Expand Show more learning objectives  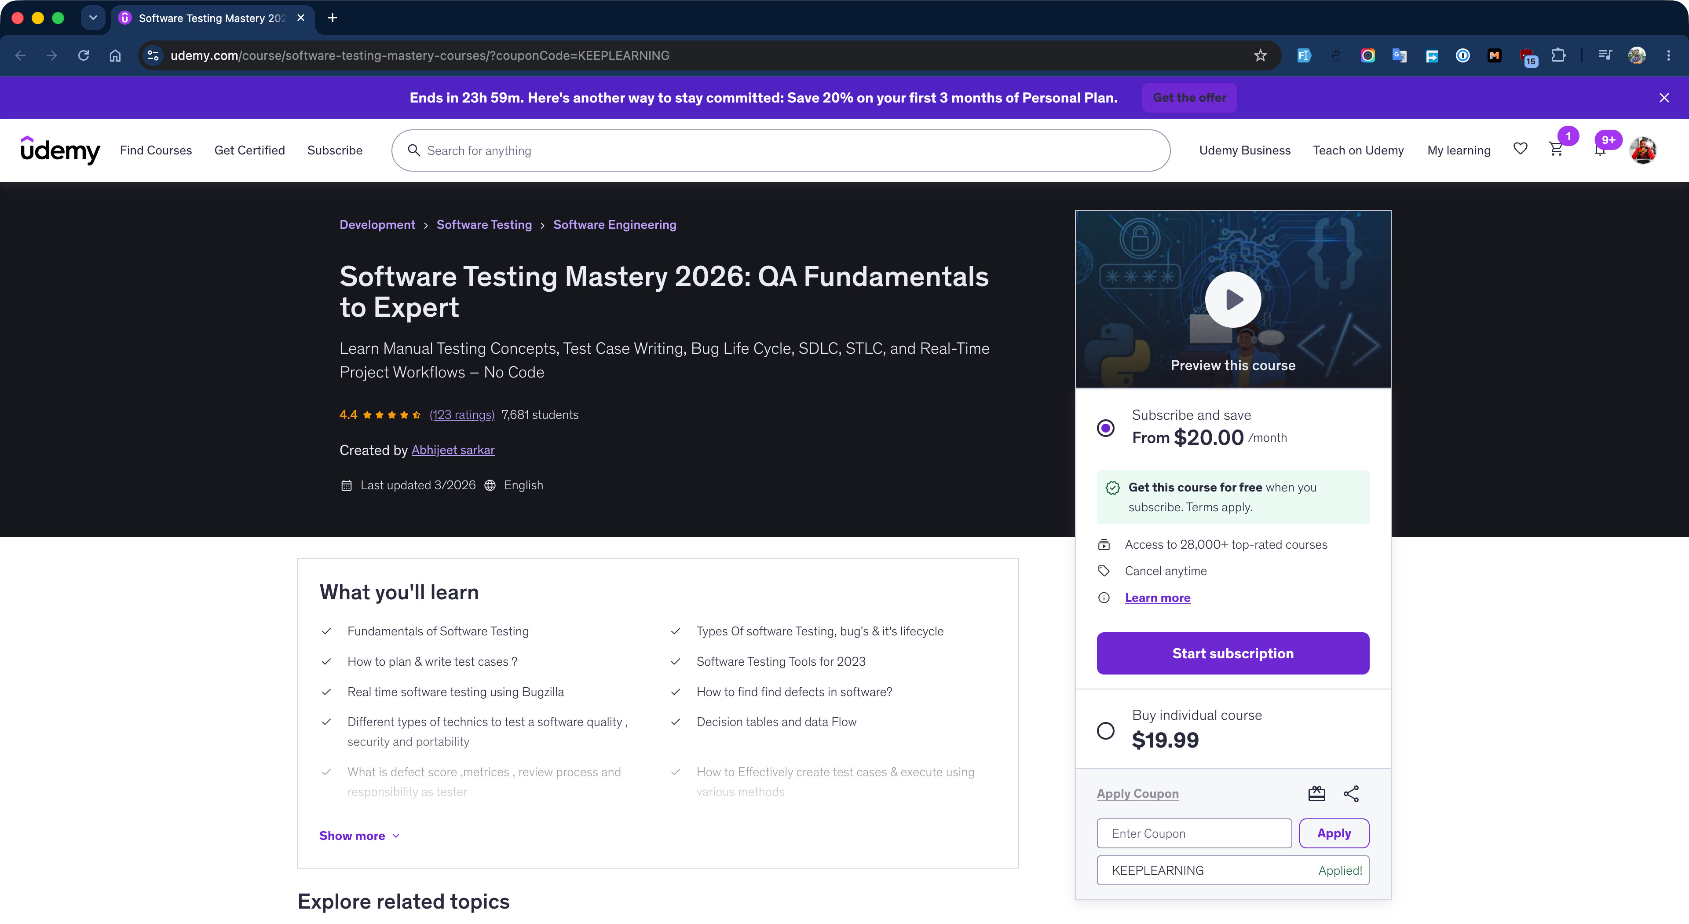359,836
